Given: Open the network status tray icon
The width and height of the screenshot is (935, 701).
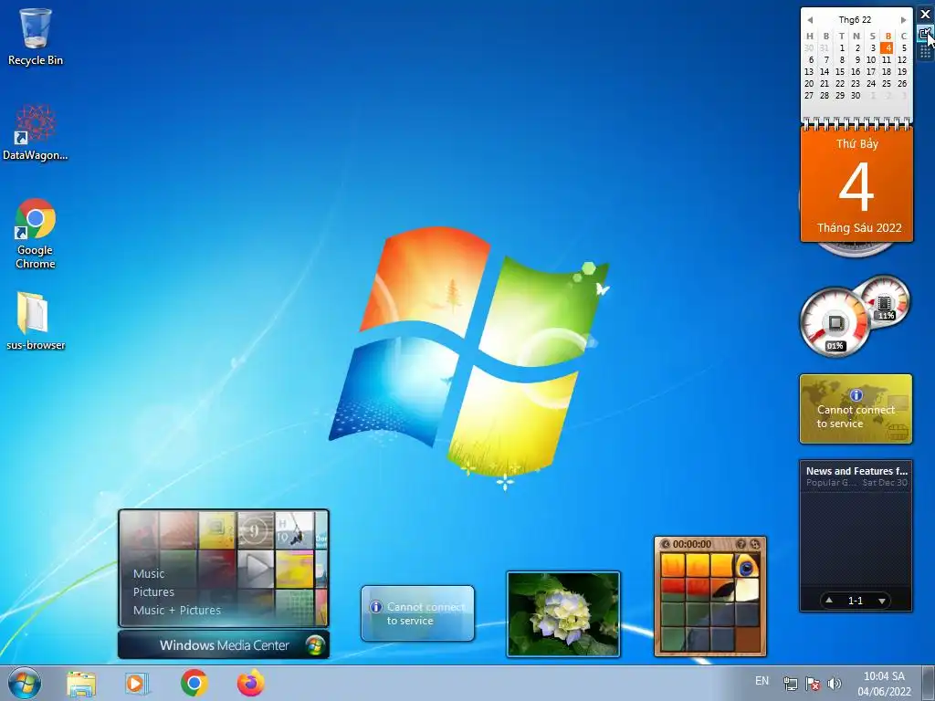Looking at the screenshot, I should 791,684.
